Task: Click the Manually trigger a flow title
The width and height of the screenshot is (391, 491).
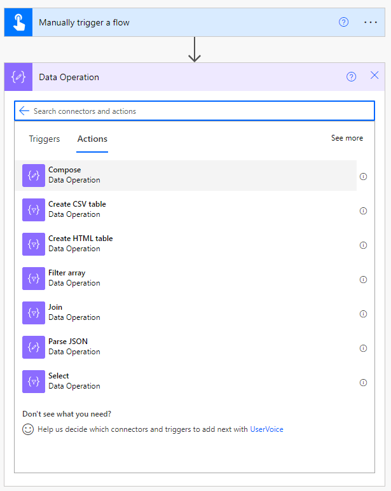Action: [84, 22]
